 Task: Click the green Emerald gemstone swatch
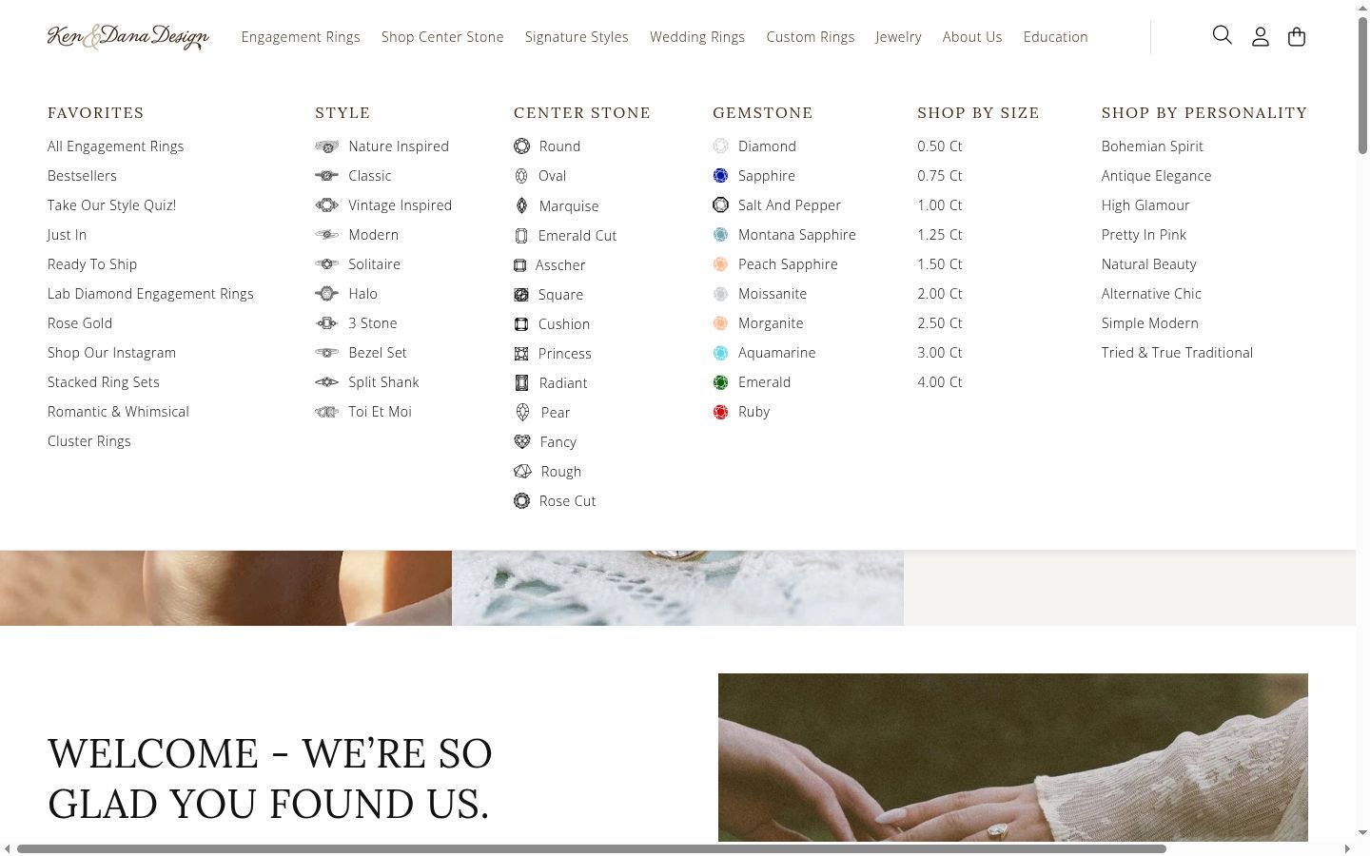coord(720,382)
